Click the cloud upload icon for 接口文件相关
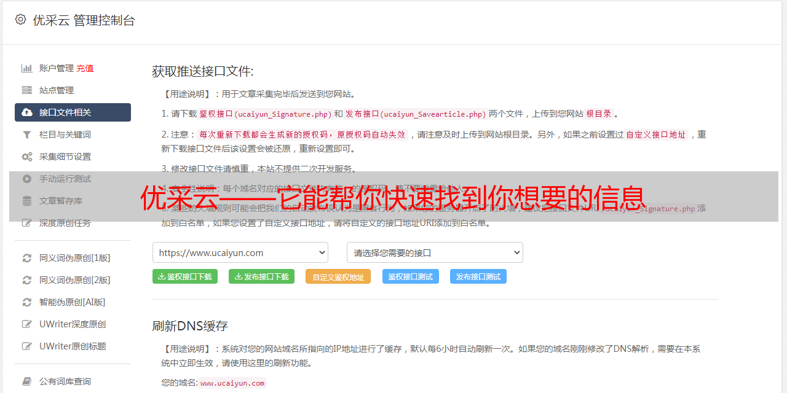This screenshot has width=787, height=393. 27,112
